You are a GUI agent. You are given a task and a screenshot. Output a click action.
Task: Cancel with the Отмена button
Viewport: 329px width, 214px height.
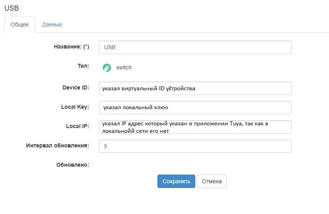coord(211,181)
